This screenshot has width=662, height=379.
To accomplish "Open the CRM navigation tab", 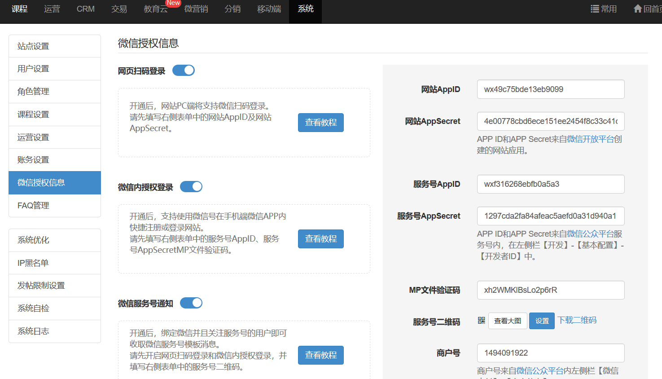I will (x=85, y=9).
